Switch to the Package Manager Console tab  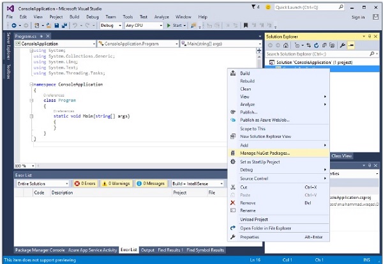pyautogui.click(x=40, y=250)
